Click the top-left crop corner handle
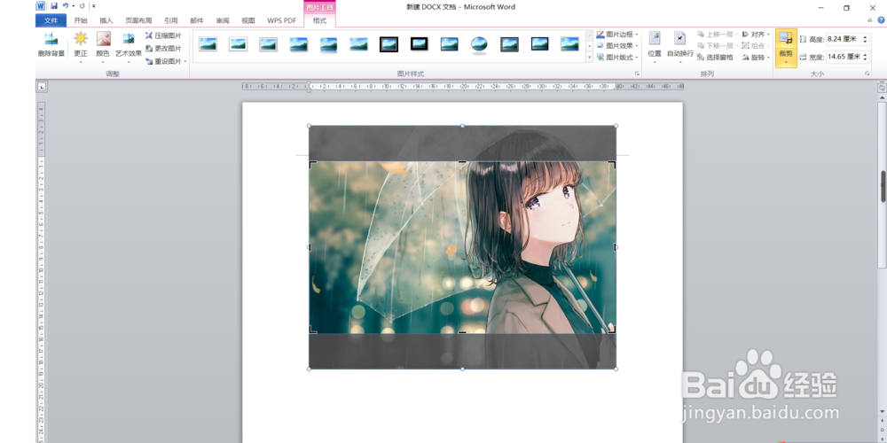 tap(312, 164)
